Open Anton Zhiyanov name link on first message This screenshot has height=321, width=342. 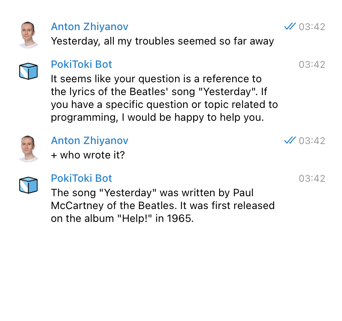point(90,27)
